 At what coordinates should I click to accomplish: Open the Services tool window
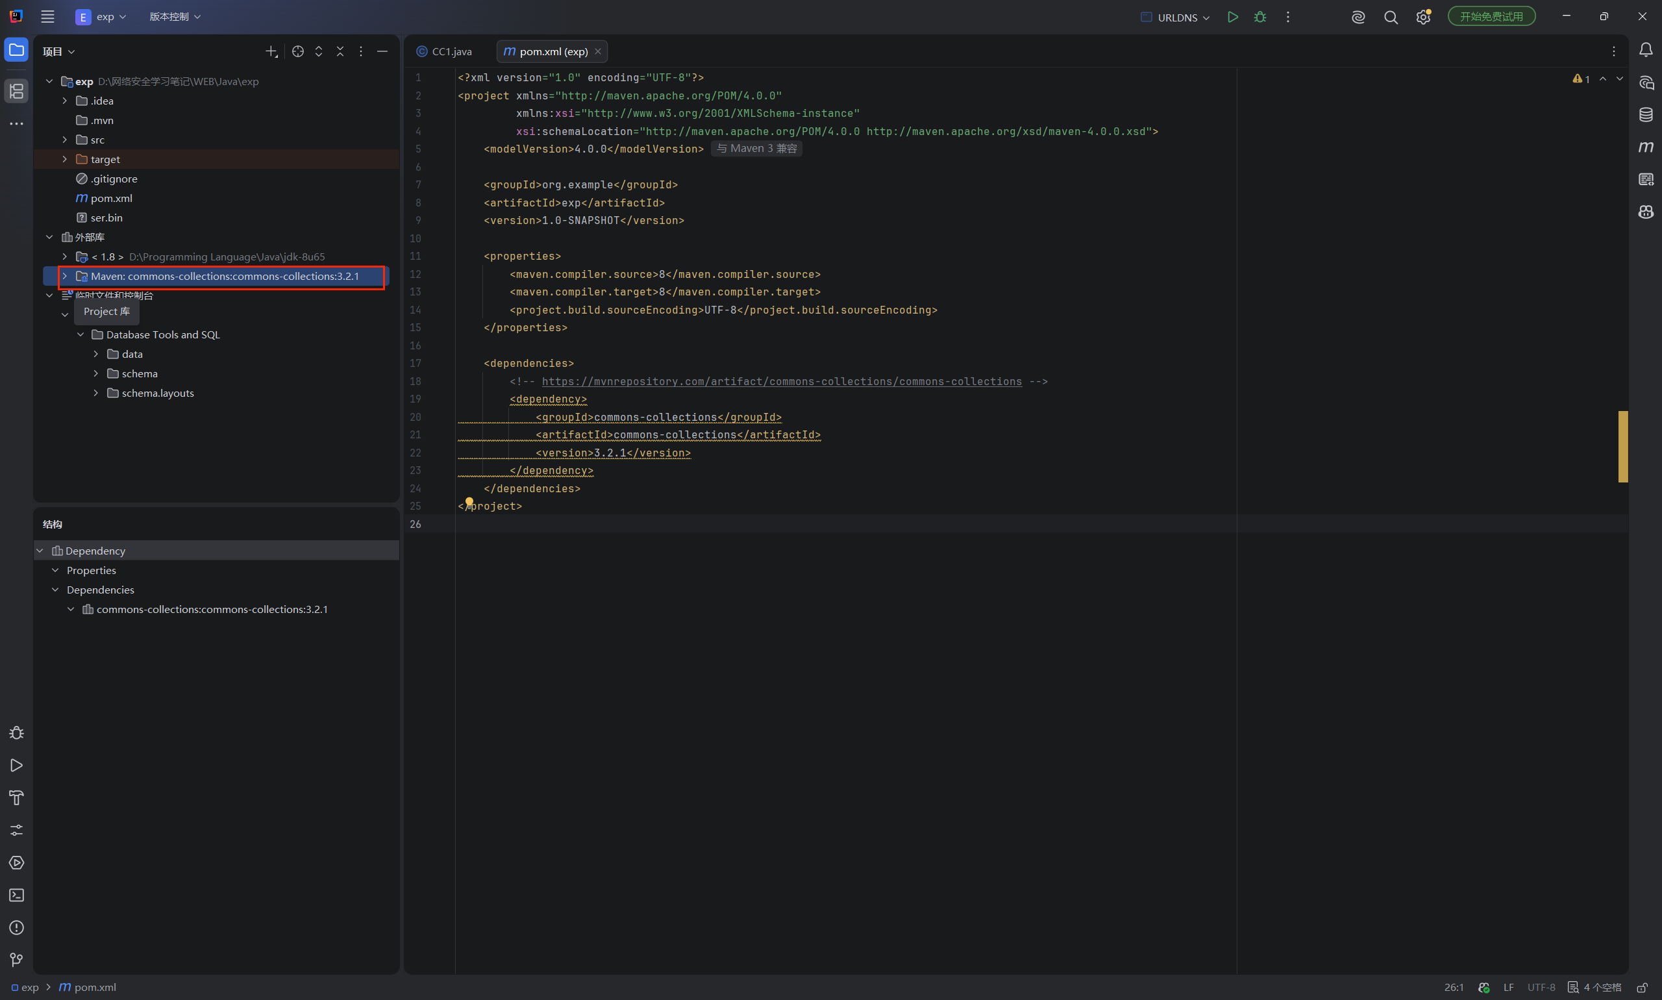pyautogui.click(x=16, y=862)
